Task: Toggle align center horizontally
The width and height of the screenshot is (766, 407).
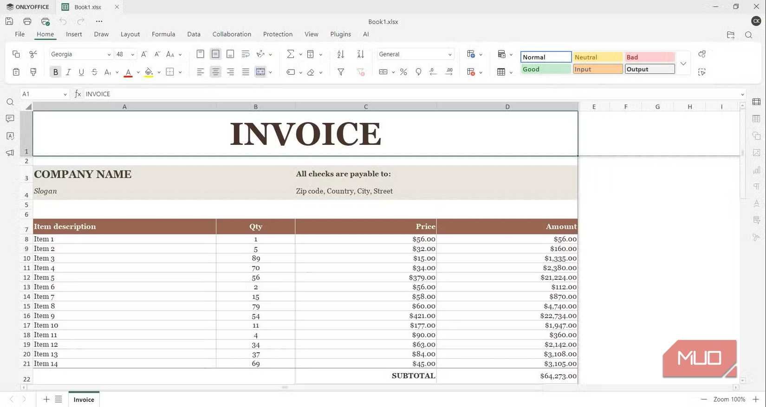Action: point(215,72)
